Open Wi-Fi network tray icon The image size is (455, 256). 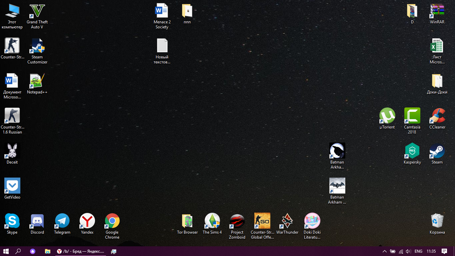point(401,251)
